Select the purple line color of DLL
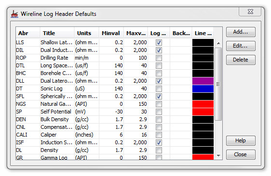 [x=203, y=81]
